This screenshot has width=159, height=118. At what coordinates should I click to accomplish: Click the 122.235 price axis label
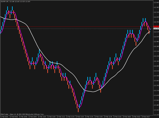click(x=156, y=56)
